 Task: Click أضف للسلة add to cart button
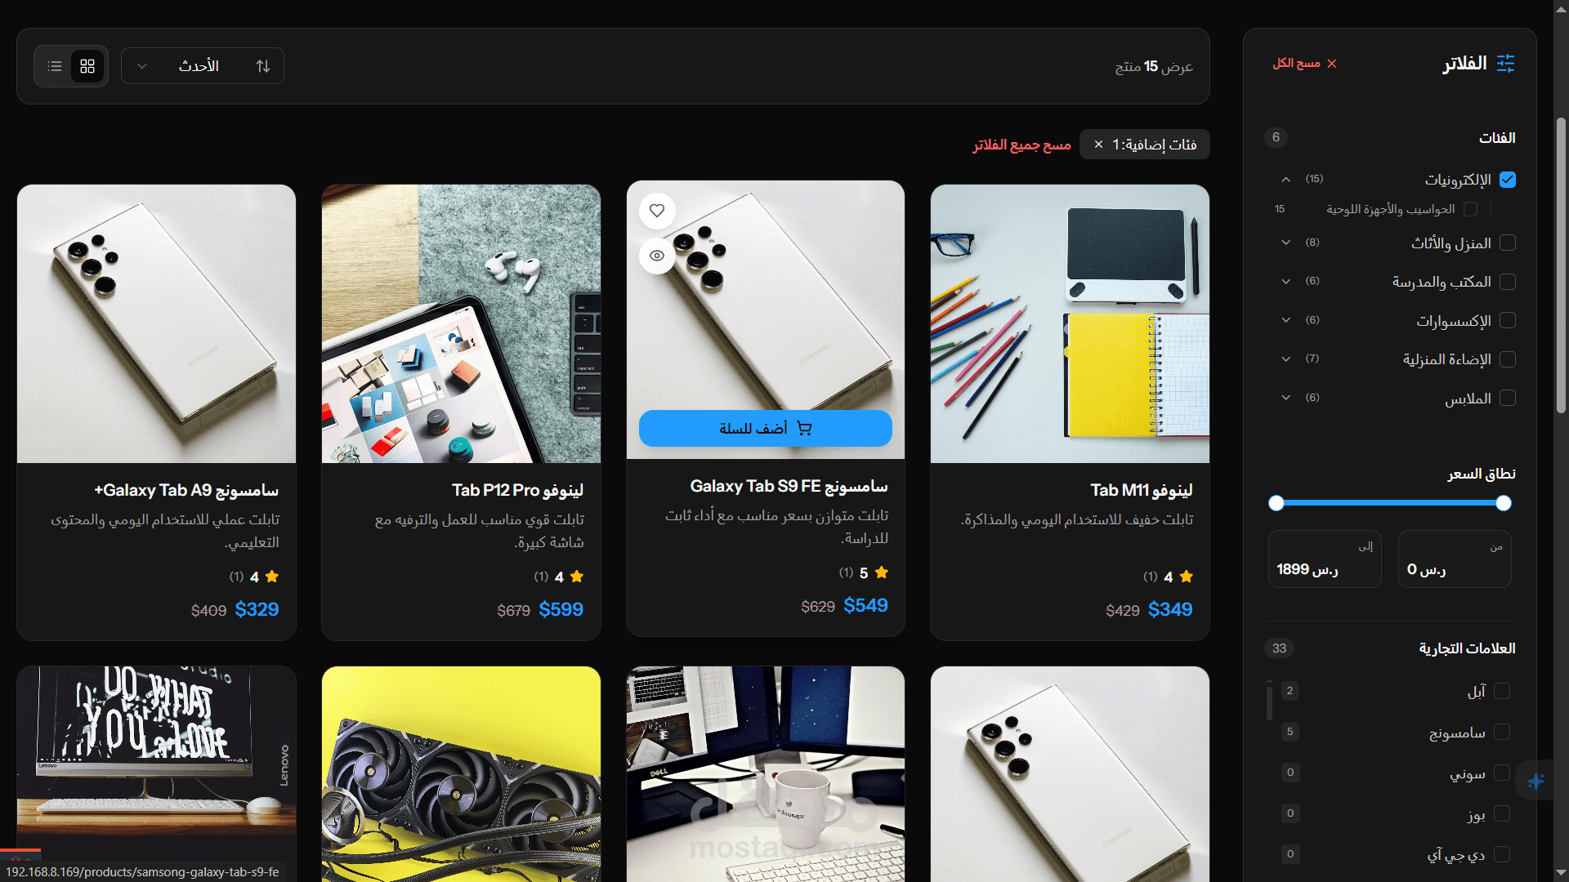click(x=766, y=428)
